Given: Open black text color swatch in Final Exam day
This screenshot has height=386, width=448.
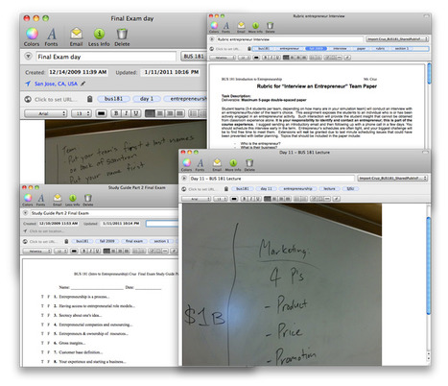Looking at the screenshot, I should (102, 113).
